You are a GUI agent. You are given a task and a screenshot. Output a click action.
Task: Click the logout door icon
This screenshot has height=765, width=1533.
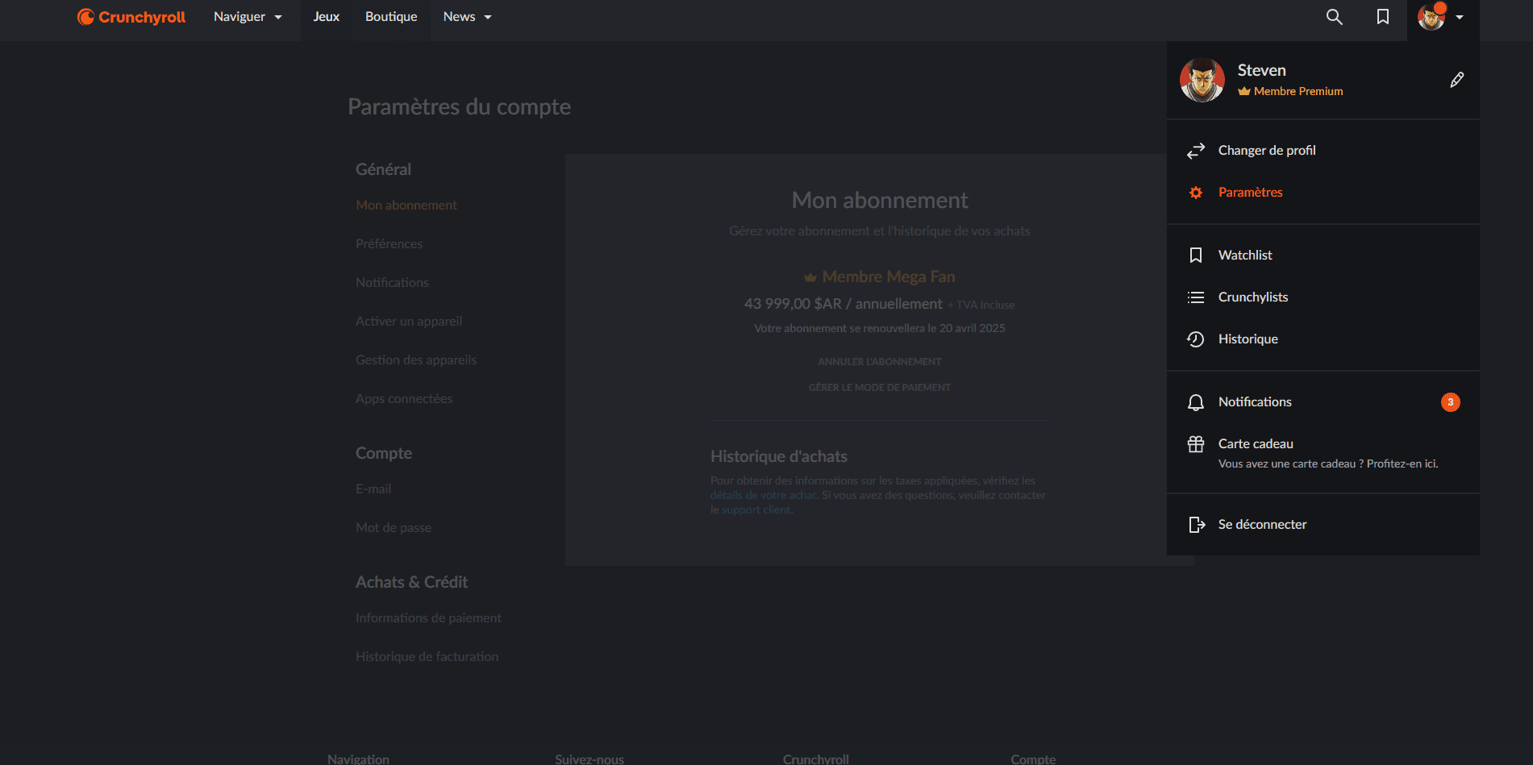pyautogui.click(x=1197, y=525)
